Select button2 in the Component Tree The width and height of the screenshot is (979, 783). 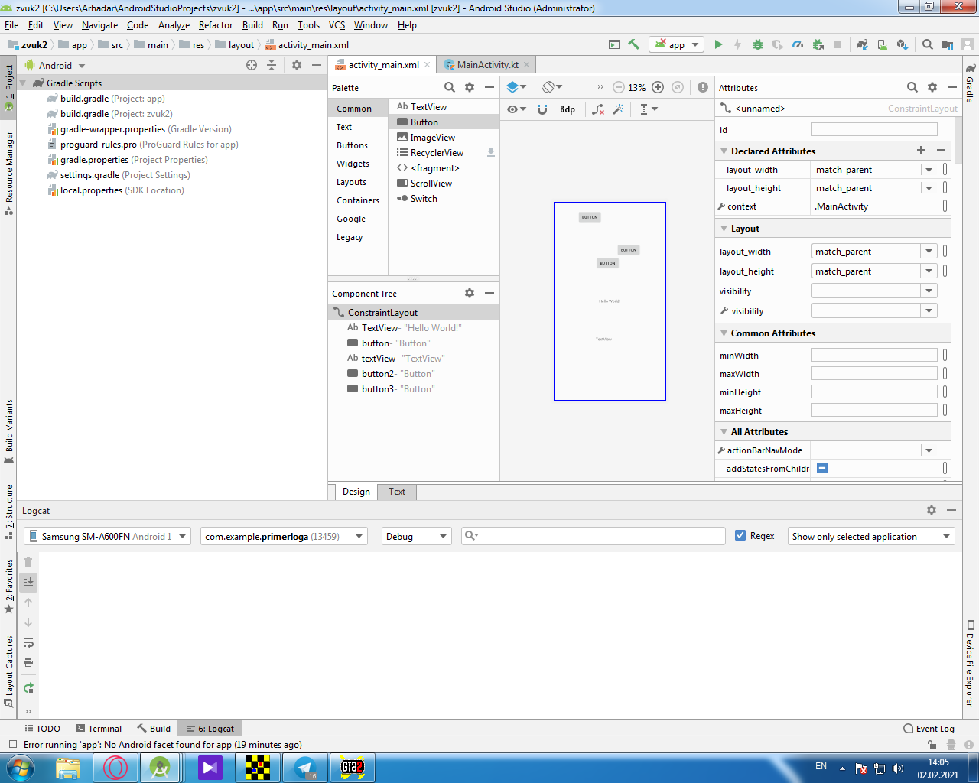(414, 374)
